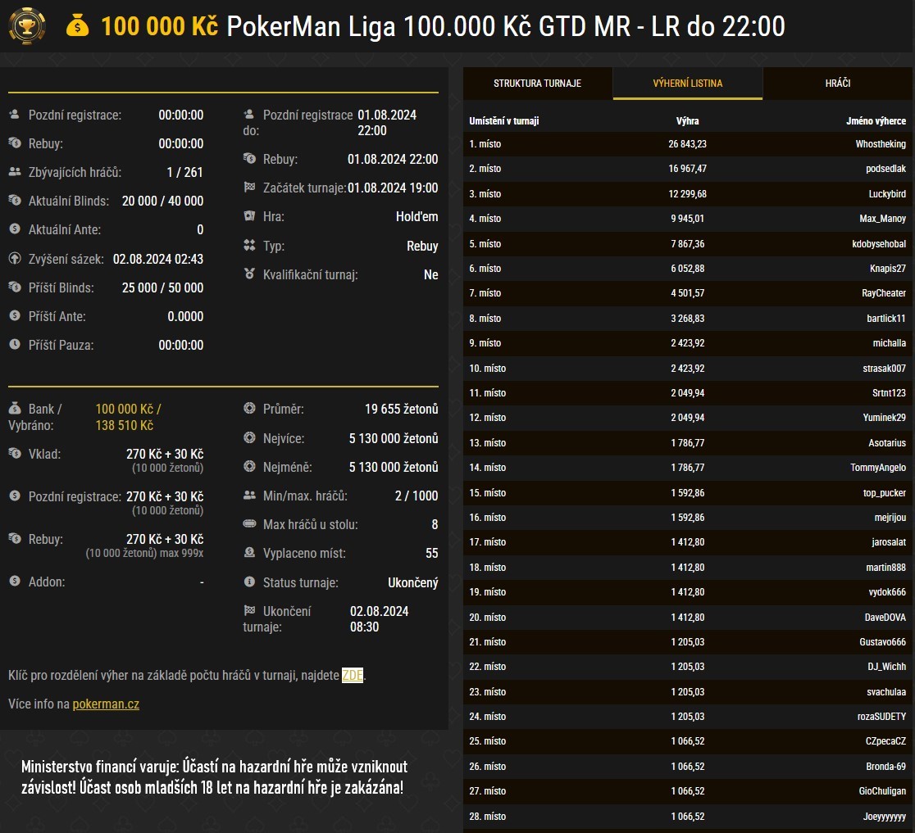Open the ZDE prize distribution link
Viewport: 915px width, 833px height.
coord(353,675)
